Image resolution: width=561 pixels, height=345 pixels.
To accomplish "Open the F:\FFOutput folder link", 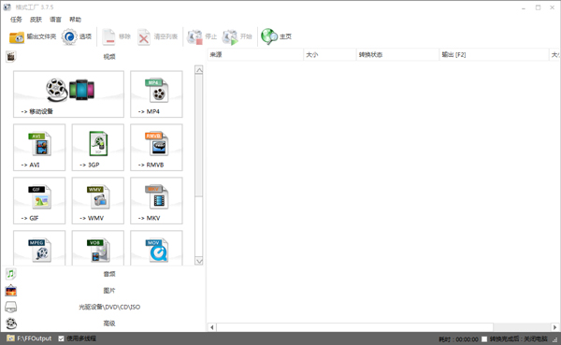I will pyautogui.click(x=29, y=338).
